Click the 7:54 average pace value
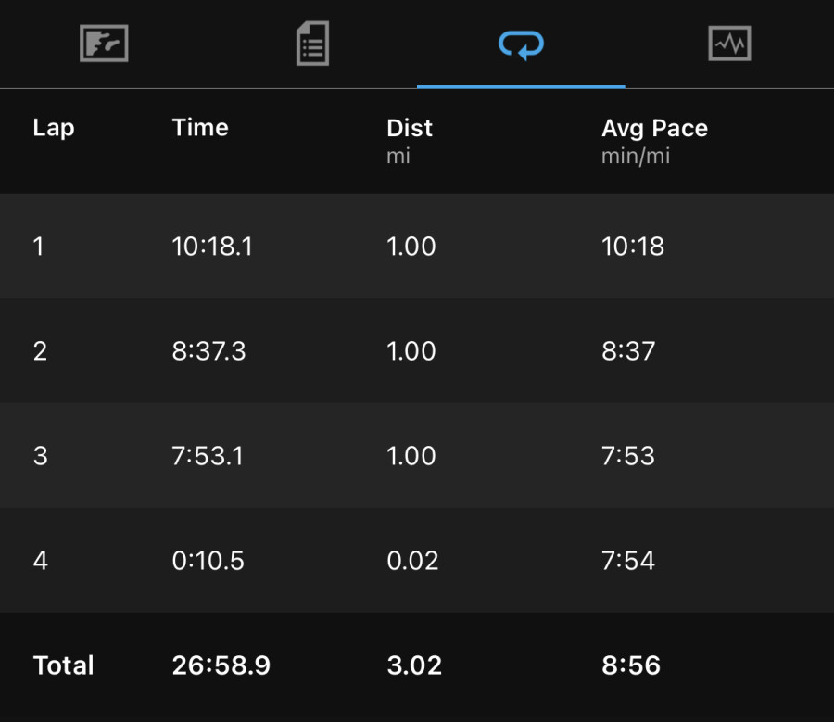This screenshot has height=722, width=834. click(x=627, y=561)
